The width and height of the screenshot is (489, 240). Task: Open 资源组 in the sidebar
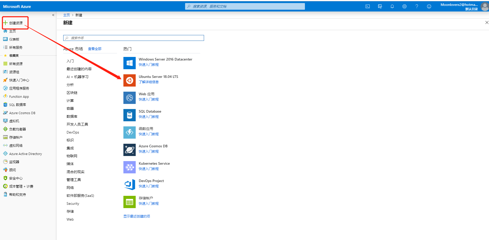[14, 72]
